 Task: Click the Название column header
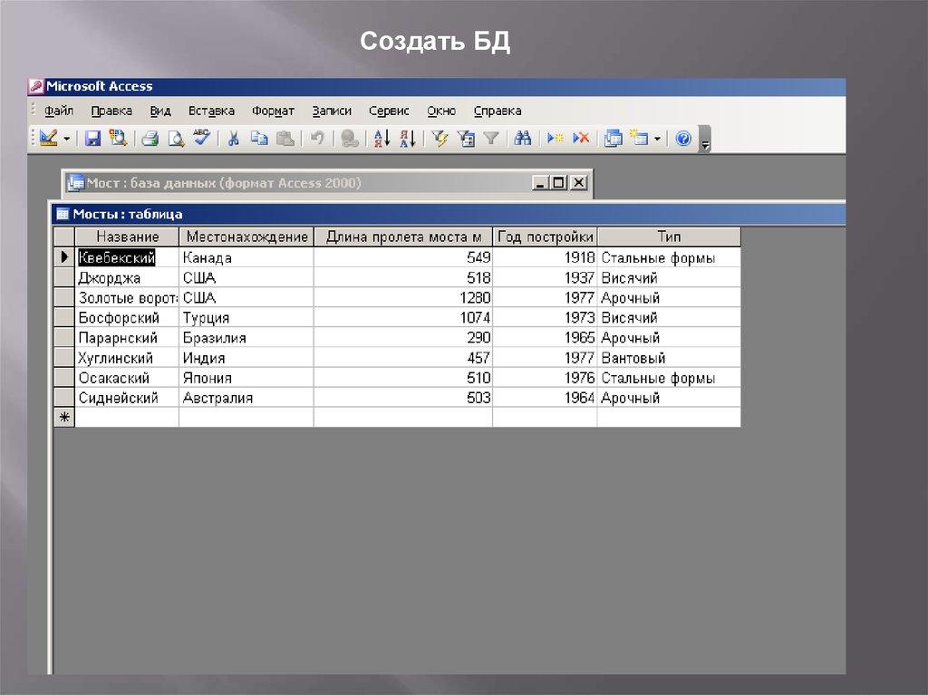click(127, 237)
